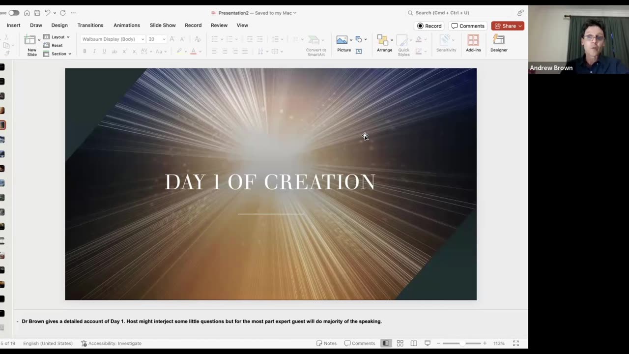Open the line spacing menu
Screen dimensions: 629x354
(276, 39)
